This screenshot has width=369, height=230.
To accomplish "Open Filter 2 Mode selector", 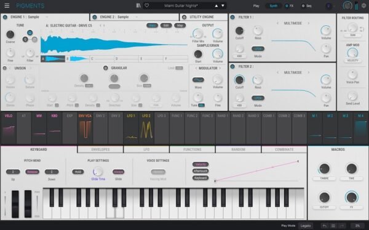I will tap(258, 98).
